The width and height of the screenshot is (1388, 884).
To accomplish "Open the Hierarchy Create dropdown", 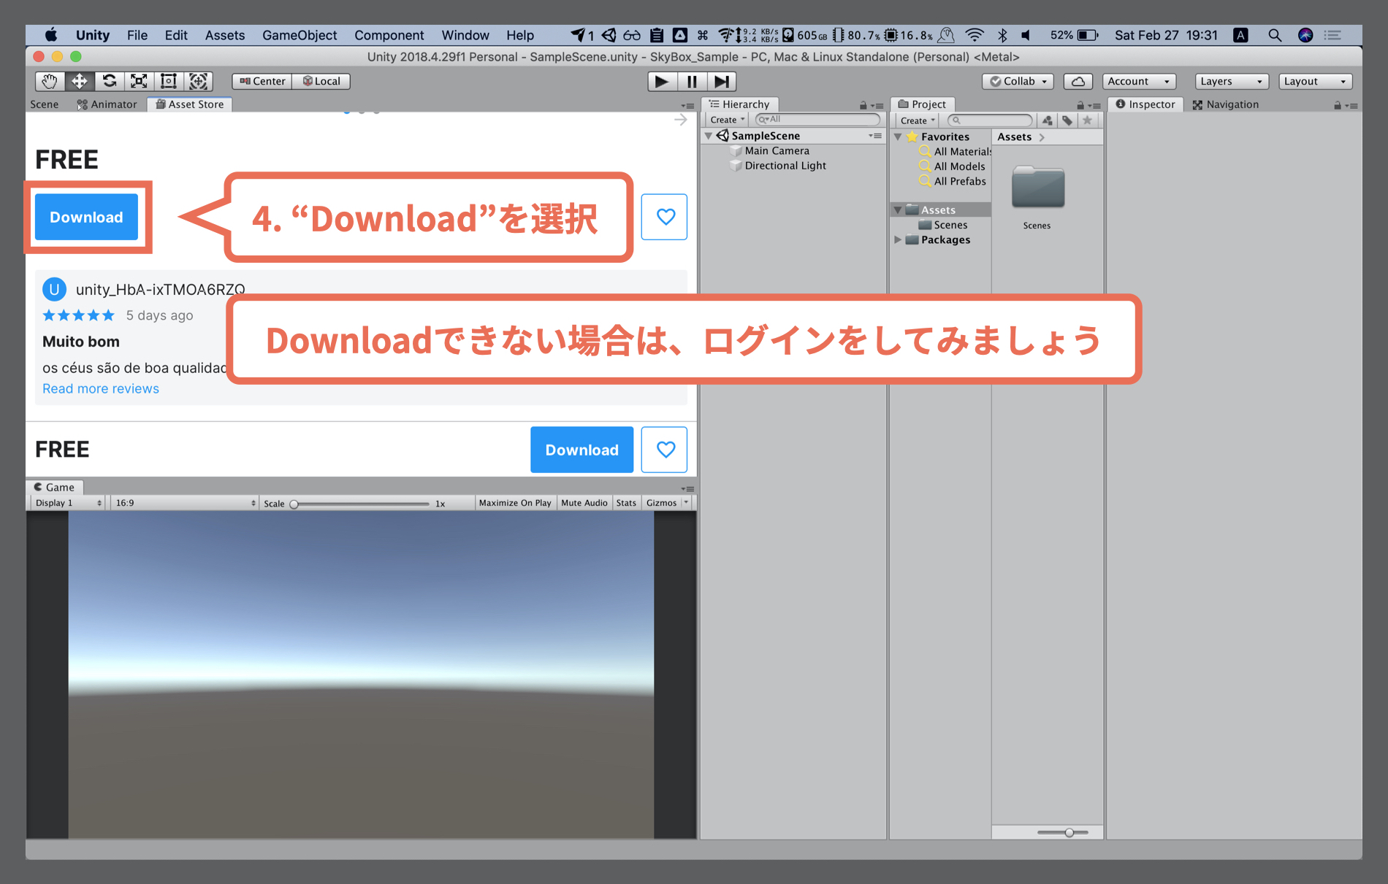I will click(727, 120).
